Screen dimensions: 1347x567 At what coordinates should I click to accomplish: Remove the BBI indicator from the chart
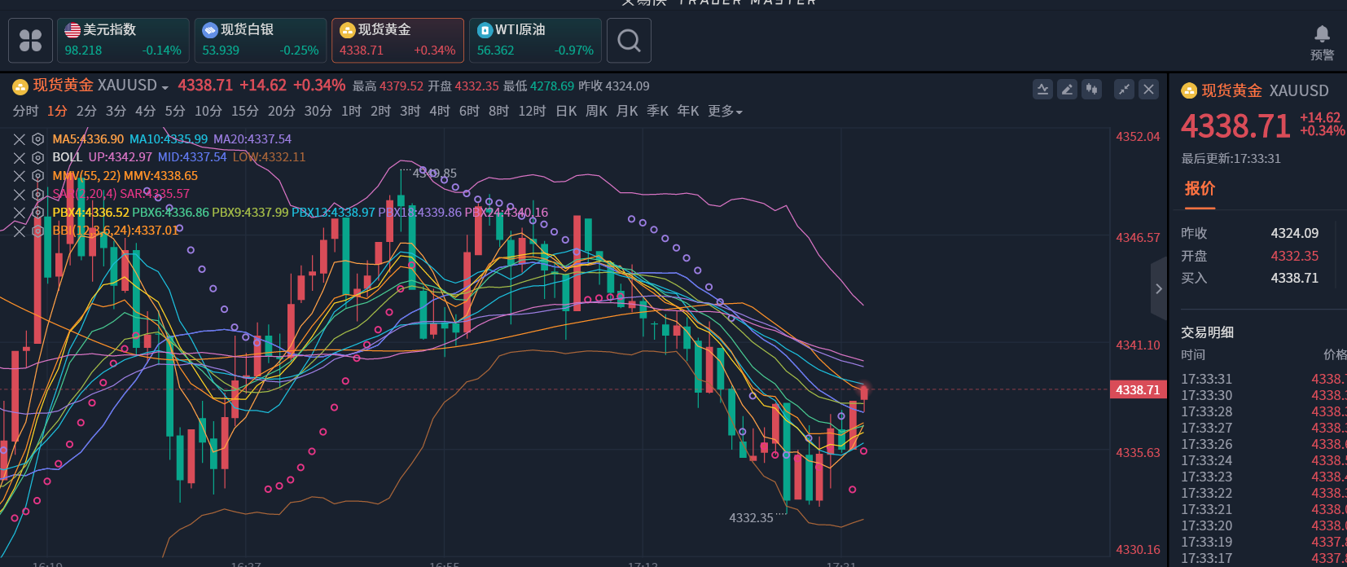point(20,231)
